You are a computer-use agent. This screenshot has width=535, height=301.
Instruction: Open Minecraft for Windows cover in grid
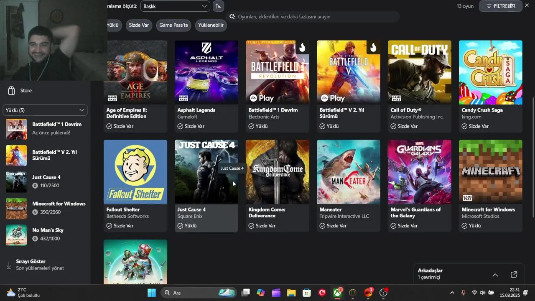click(491, 172)
